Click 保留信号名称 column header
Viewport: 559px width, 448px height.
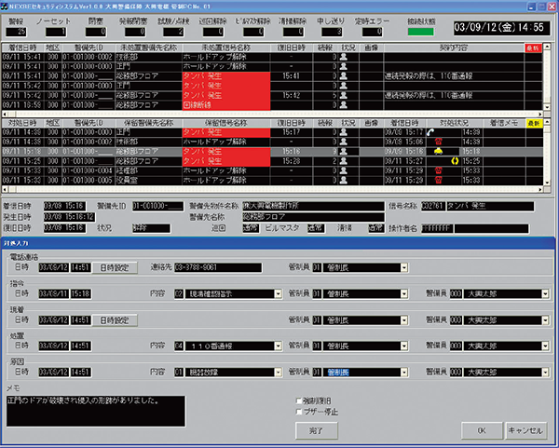226,123
